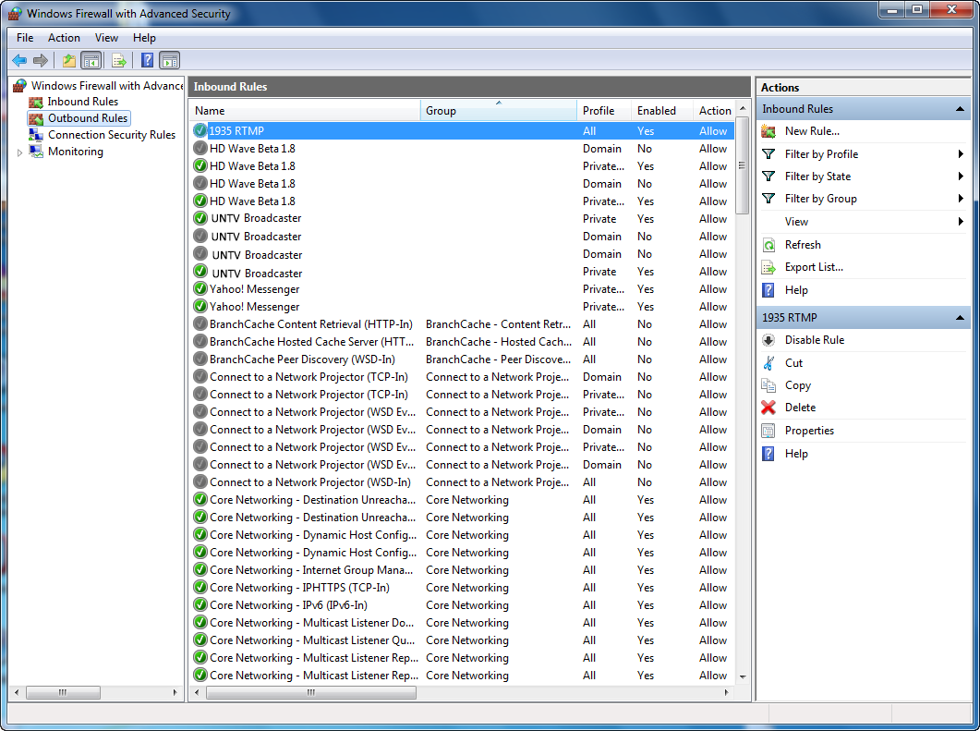Click the Properties sheet icon
Viewport: 980px width, 731px height.
click(x=768, y=431)
